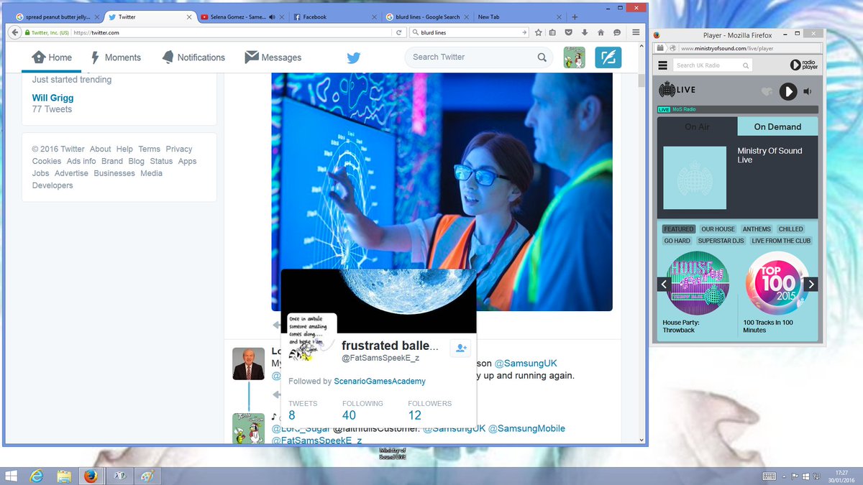Close the Twitter browser tab
The width and height of the screenshot is (863, 485).
point(189,17)
